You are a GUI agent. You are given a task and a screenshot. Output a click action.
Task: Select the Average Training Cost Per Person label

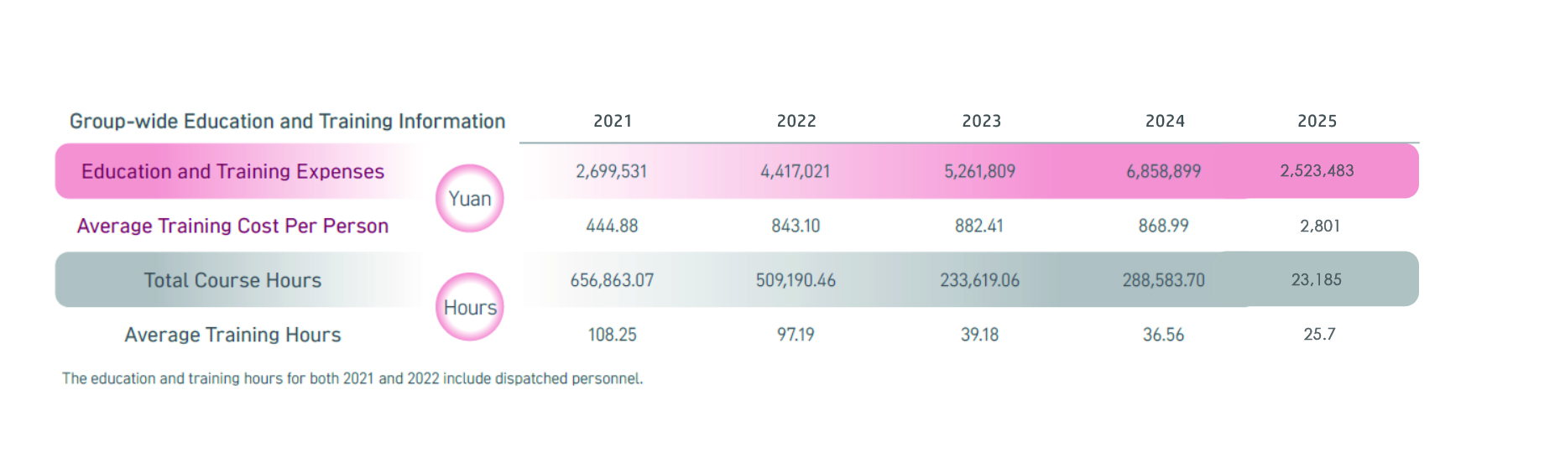coord(232,226)
